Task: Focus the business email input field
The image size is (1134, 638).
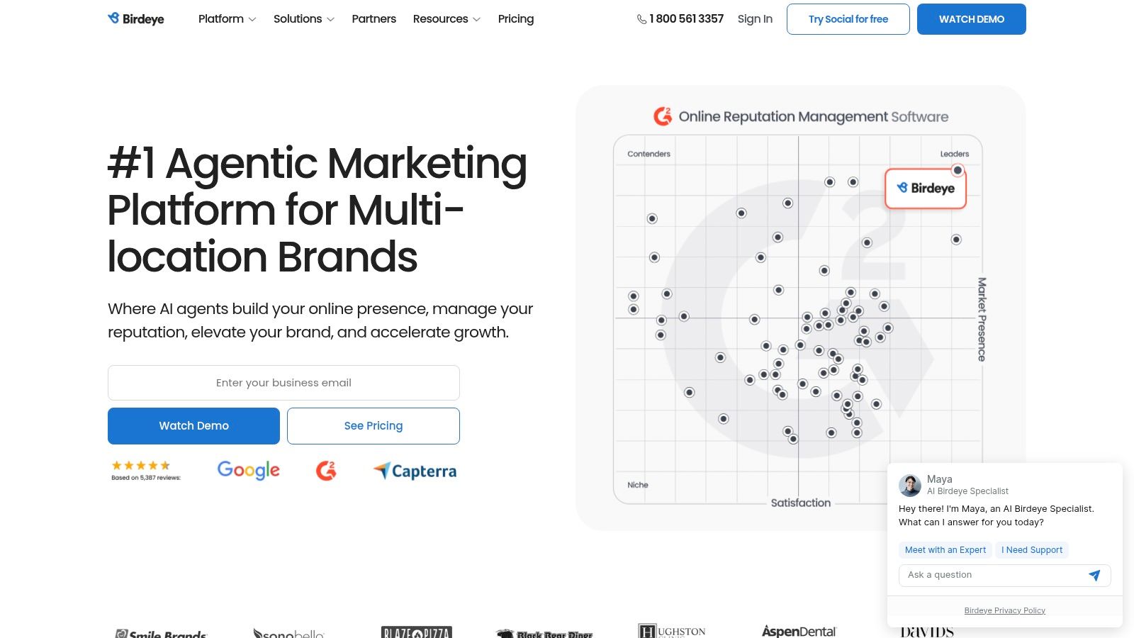Action: tap(283, 383)
